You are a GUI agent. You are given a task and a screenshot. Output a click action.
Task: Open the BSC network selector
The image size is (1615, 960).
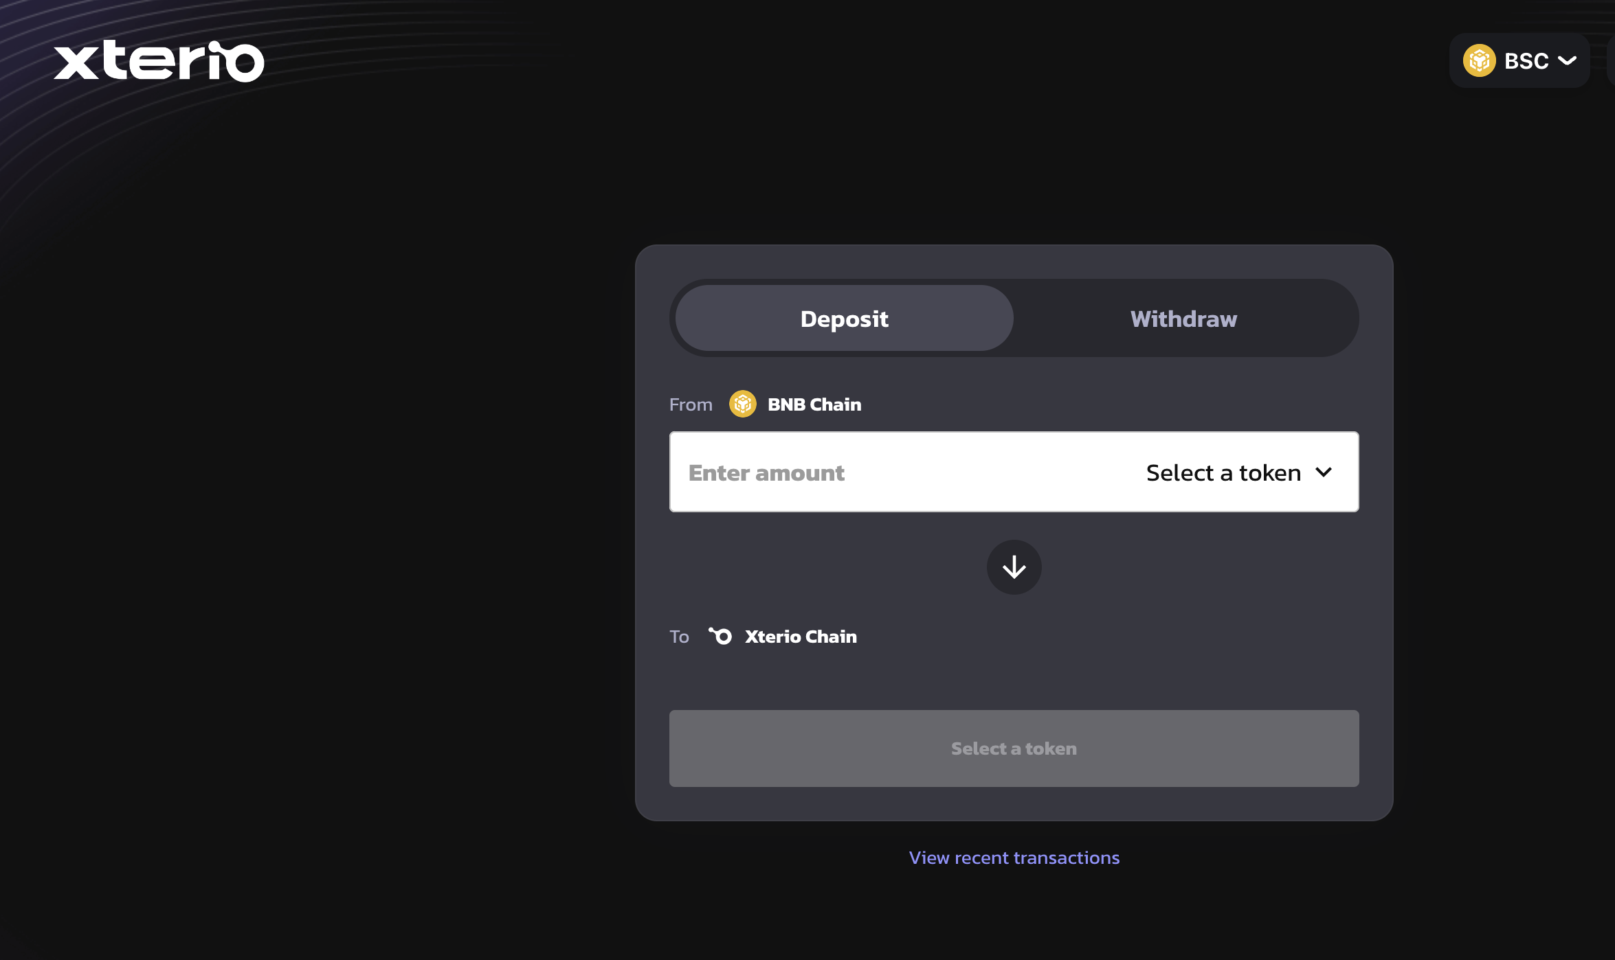coord(1519,60)
